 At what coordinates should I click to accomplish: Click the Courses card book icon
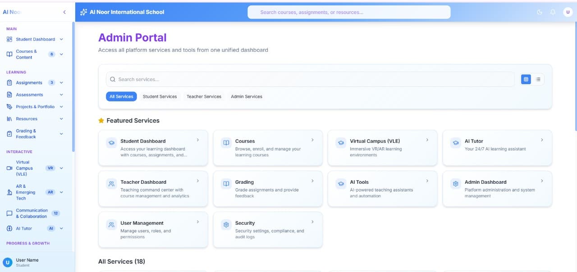pos(226,143)
